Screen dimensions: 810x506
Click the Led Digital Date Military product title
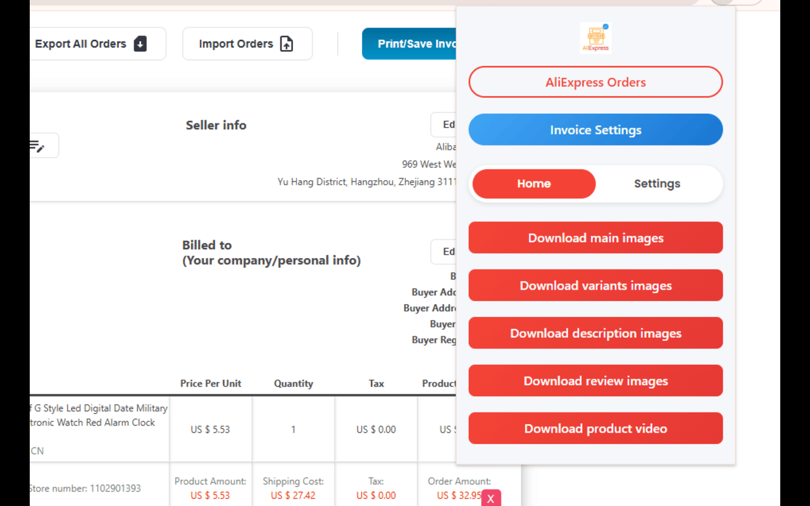pos(98,415)
